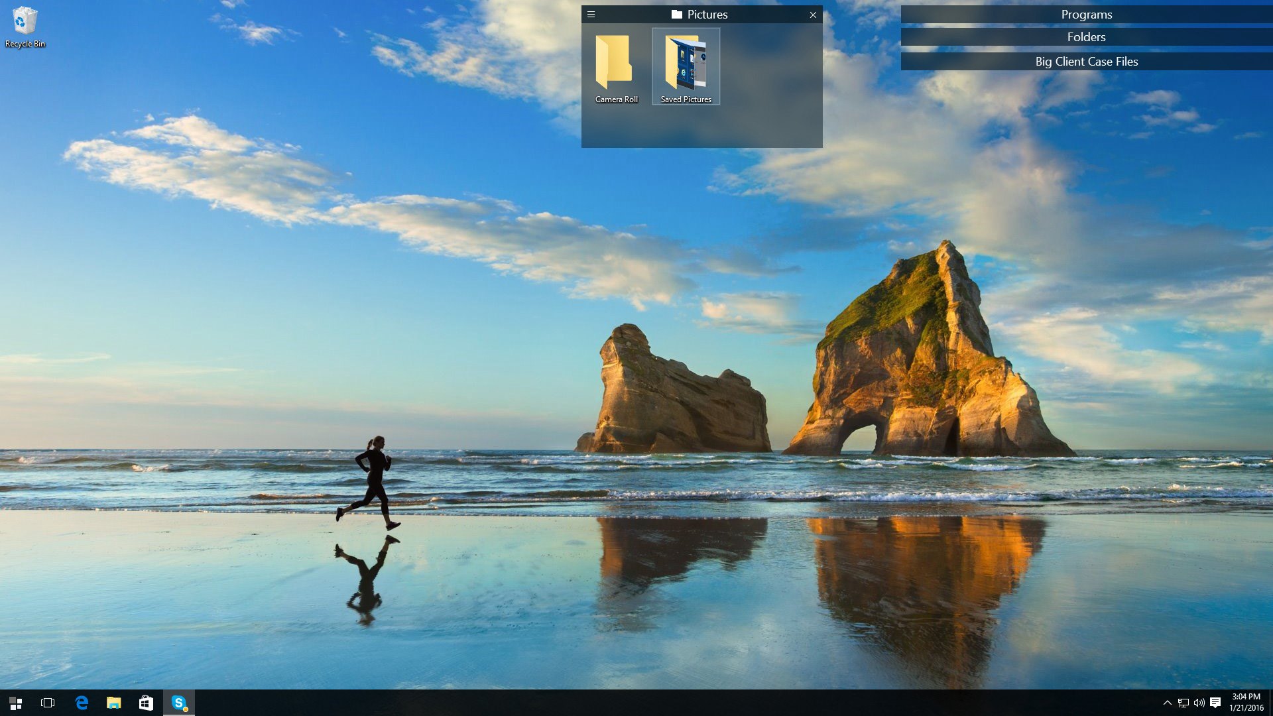
Task: Open the Saved Pictures folder
Action: [x=686, y=66]
